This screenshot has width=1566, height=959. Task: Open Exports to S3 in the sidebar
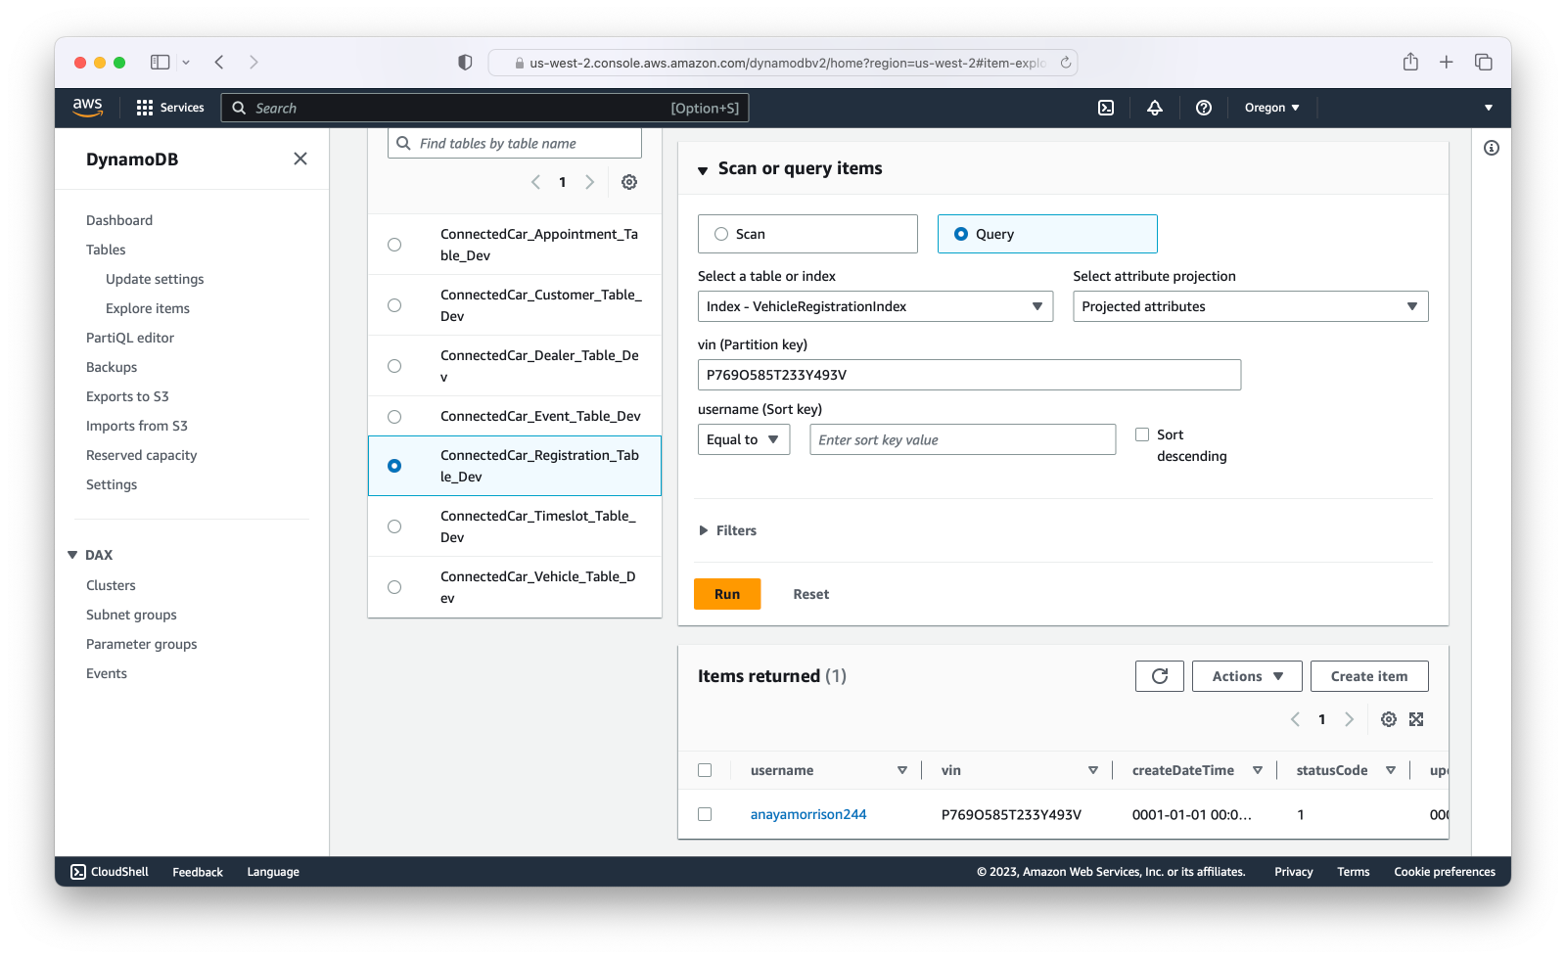pyautogui.click(x=127, y=396)
